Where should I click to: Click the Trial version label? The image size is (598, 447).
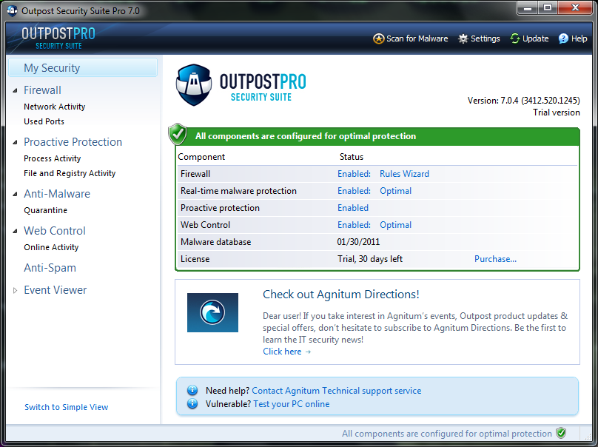pyautogui.click(x=557, y=112)
